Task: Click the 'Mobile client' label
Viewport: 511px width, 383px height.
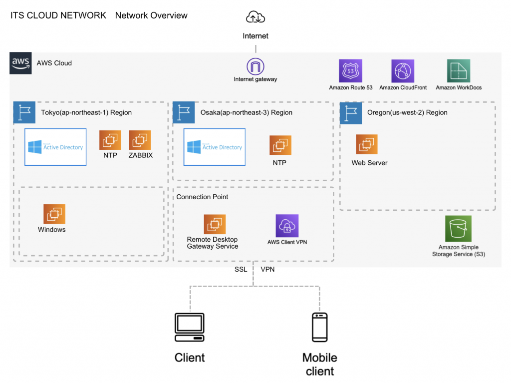Action: click(320, 365)
